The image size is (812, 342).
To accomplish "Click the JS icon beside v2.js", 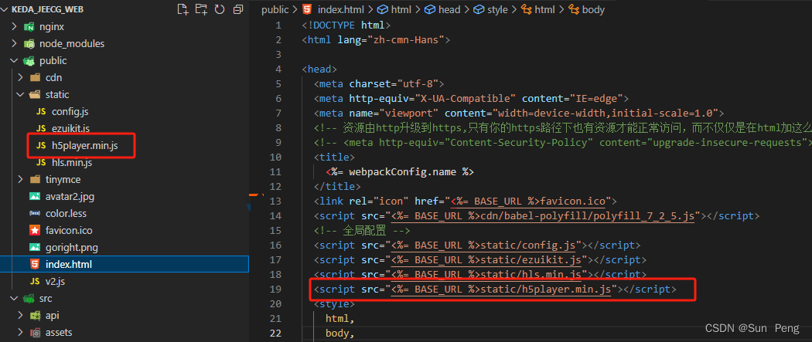I will click(35, 282).
